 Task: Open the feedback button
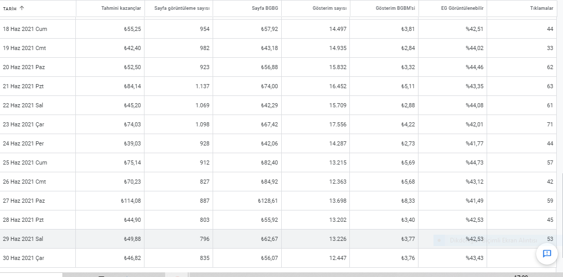point(547,254)
